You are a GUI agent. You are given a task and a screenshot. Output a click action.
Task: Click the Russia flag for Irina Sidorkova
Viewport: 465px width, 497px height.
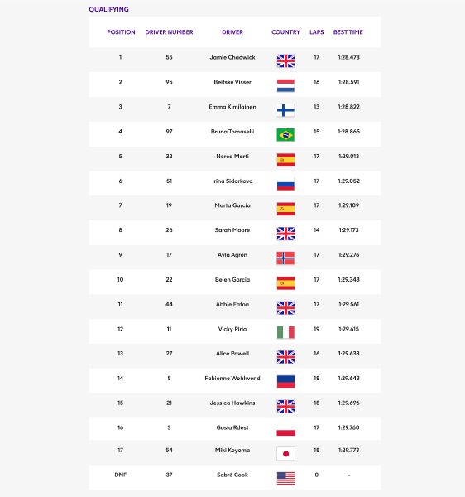click(285, 185)
